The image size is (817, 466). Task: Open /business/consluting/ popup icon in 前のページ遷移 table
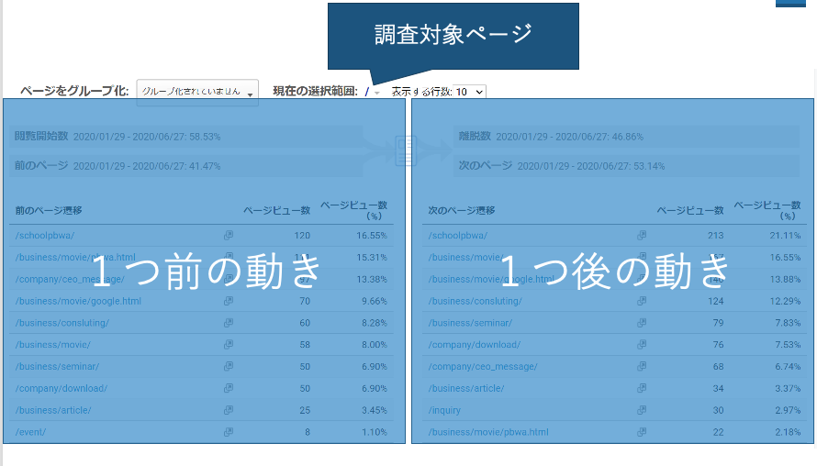click(229, 323)
